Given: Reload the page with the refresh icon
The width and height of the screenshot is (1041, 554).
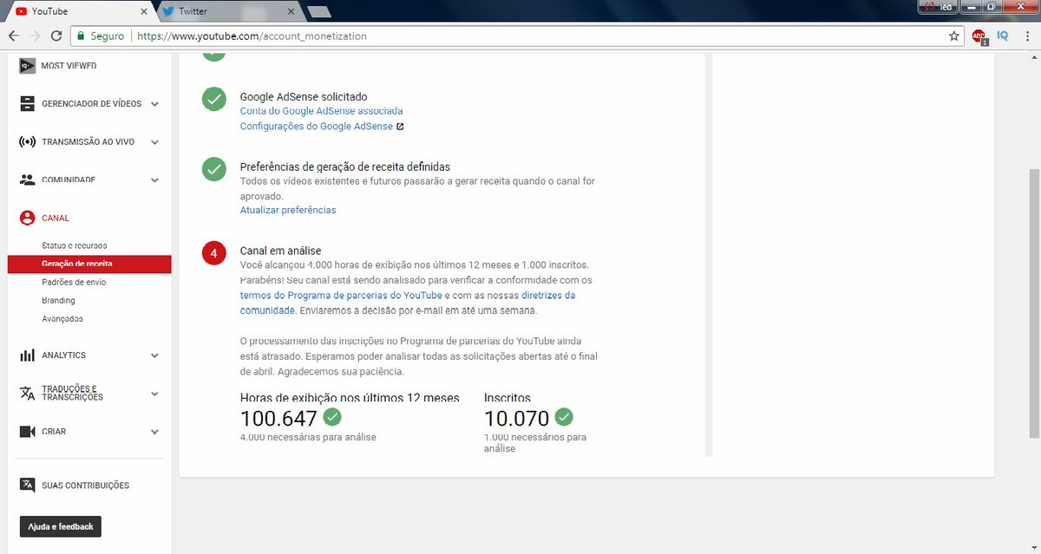Looking at the screenshot, I should [56, 36].
